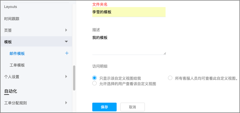Click the 文件夹名 input field
Screen dimensions: 240x113
129,12
